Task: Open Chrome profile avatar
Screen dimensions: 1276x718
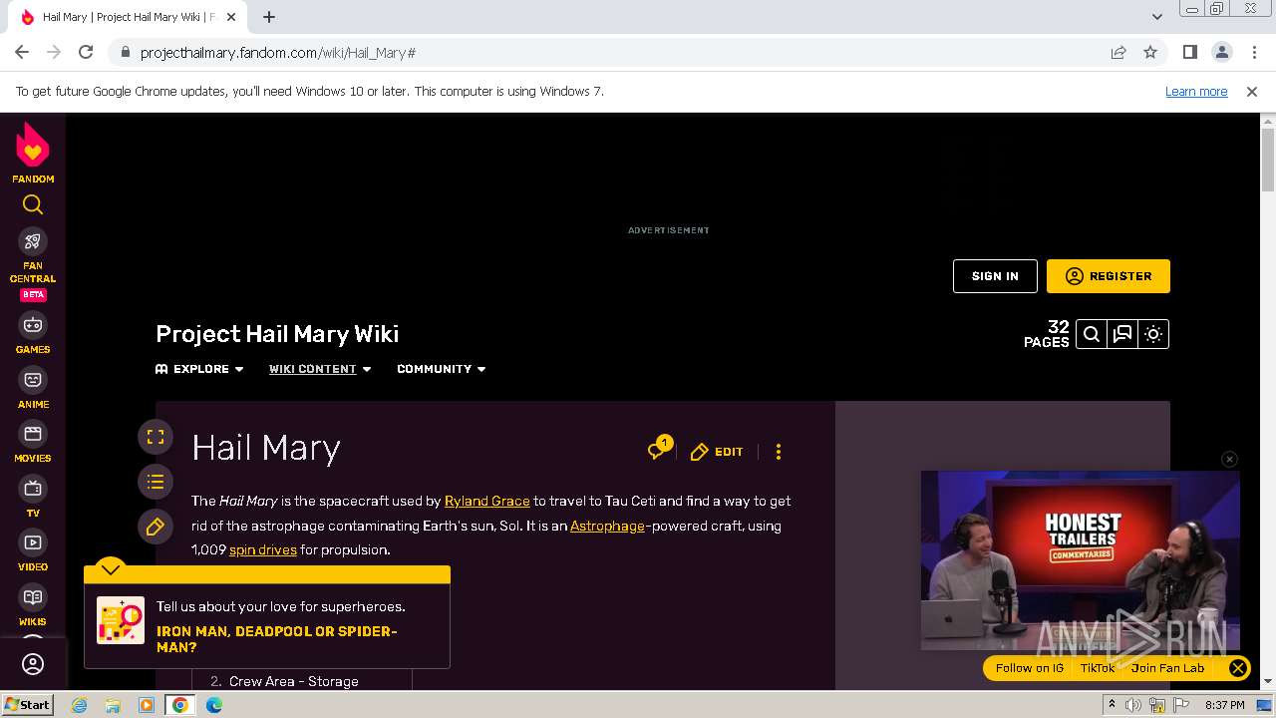Action: [1221, 52]
